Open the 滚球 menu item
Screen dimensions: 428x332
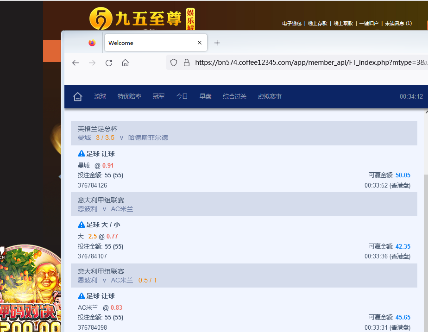point(100,97)
